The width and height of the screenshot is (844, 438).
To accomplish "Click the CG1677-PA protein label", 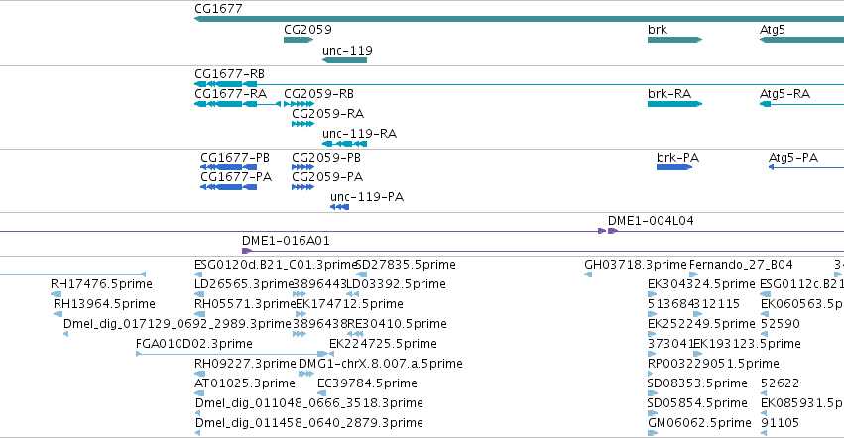I will pyautogui.click(x=236, y=177).
